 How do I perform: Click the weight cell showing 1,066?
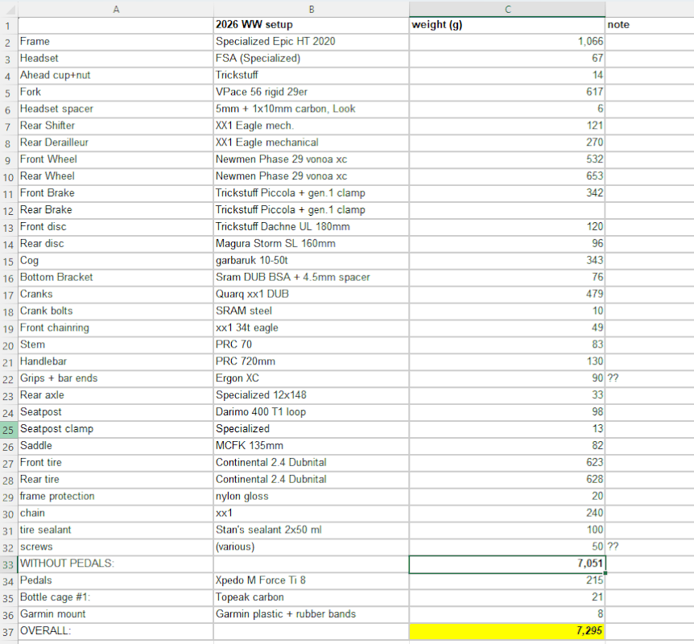pyautogui.click(x=507, y=42)
